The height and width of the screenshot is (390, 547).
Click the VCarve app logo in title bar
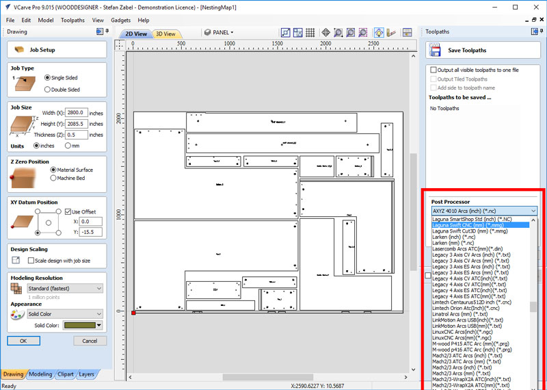point(8,8)
